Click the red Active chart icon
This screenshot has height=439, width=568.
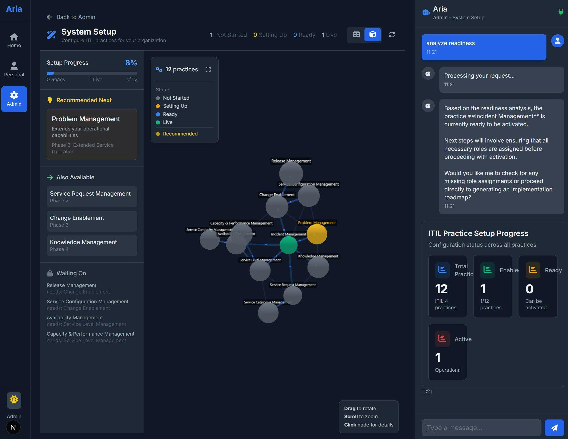(442, 339)
